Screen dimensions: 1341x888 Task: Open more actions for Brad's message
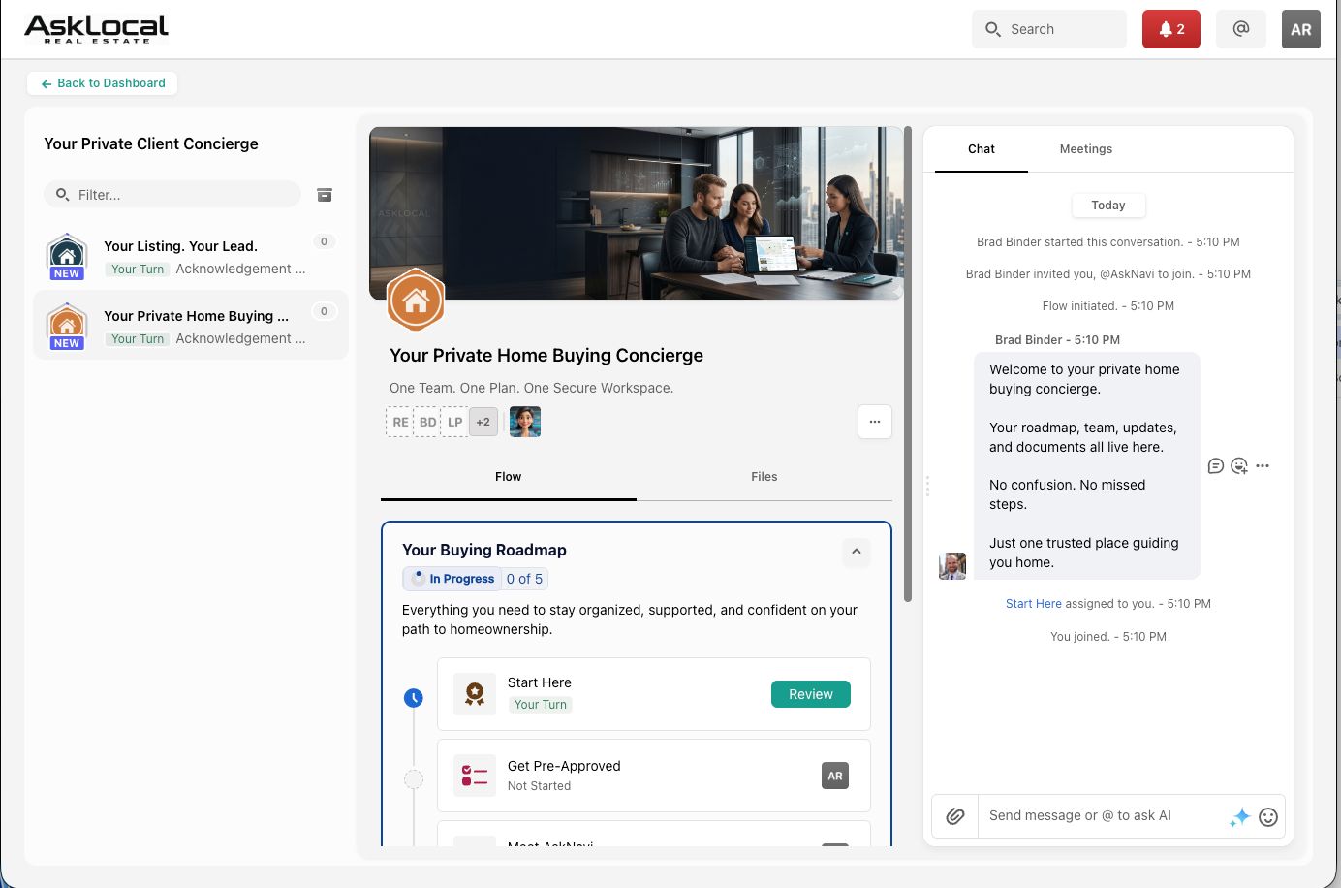point(1263,466)
